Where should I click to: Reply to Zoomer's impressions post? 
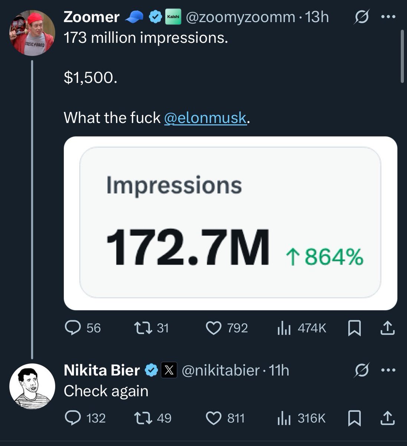click(71, 328)
